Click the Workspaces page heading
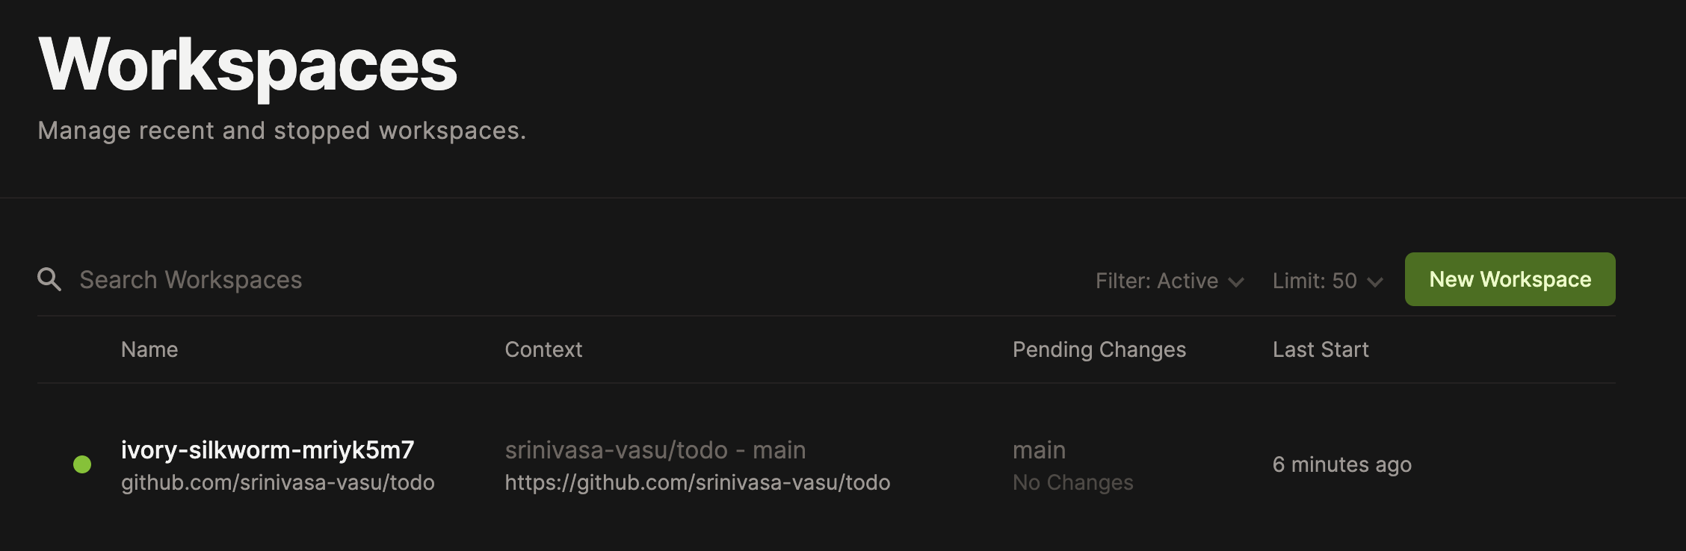This screenshot has width=1686, height=551. (x=248, y=66)
